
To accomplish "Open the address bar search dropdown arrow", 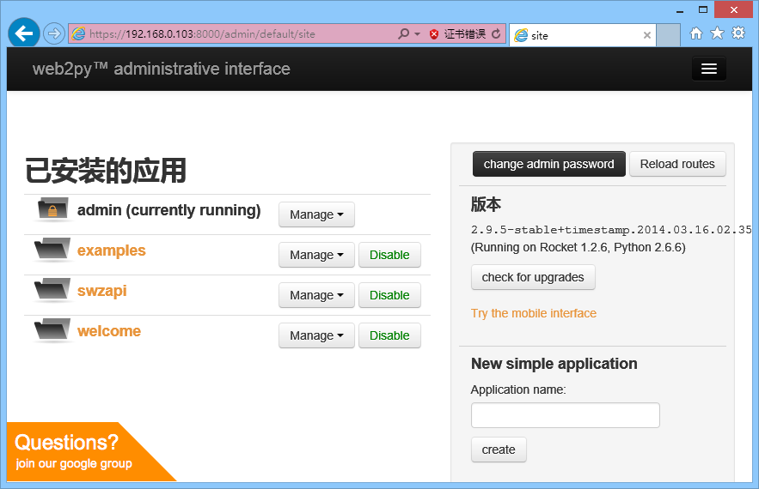I will click(417, 34).
